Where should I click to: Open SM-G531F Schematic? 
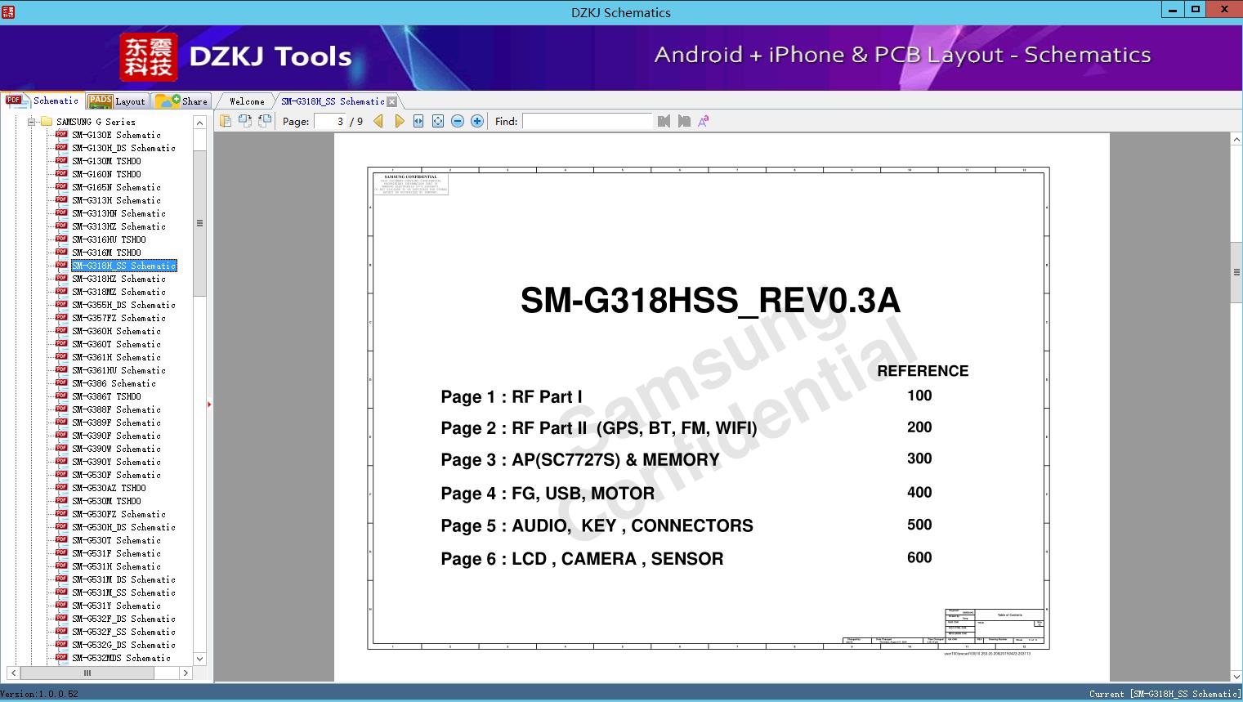coord(116,553)
